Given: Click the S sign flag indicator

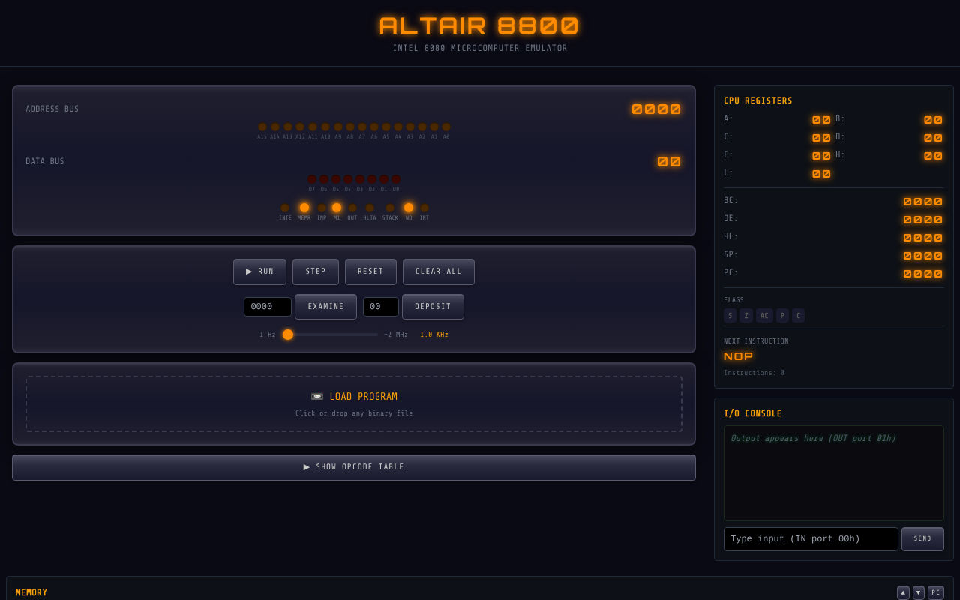Looking at the screenshot, I should (730, 316).
